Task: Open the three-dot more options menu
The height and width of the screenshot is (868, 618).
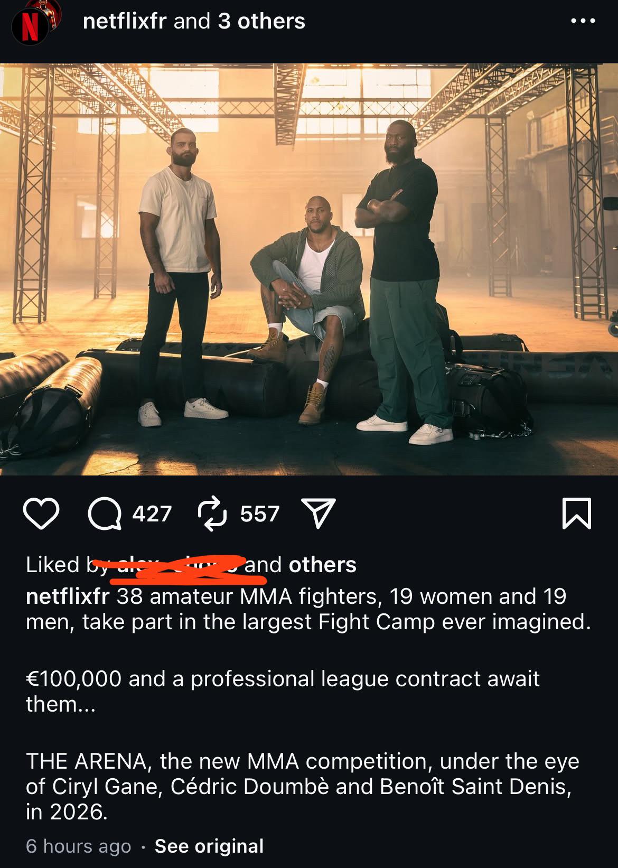Action: pyautogui.click(x=584, y=21)
